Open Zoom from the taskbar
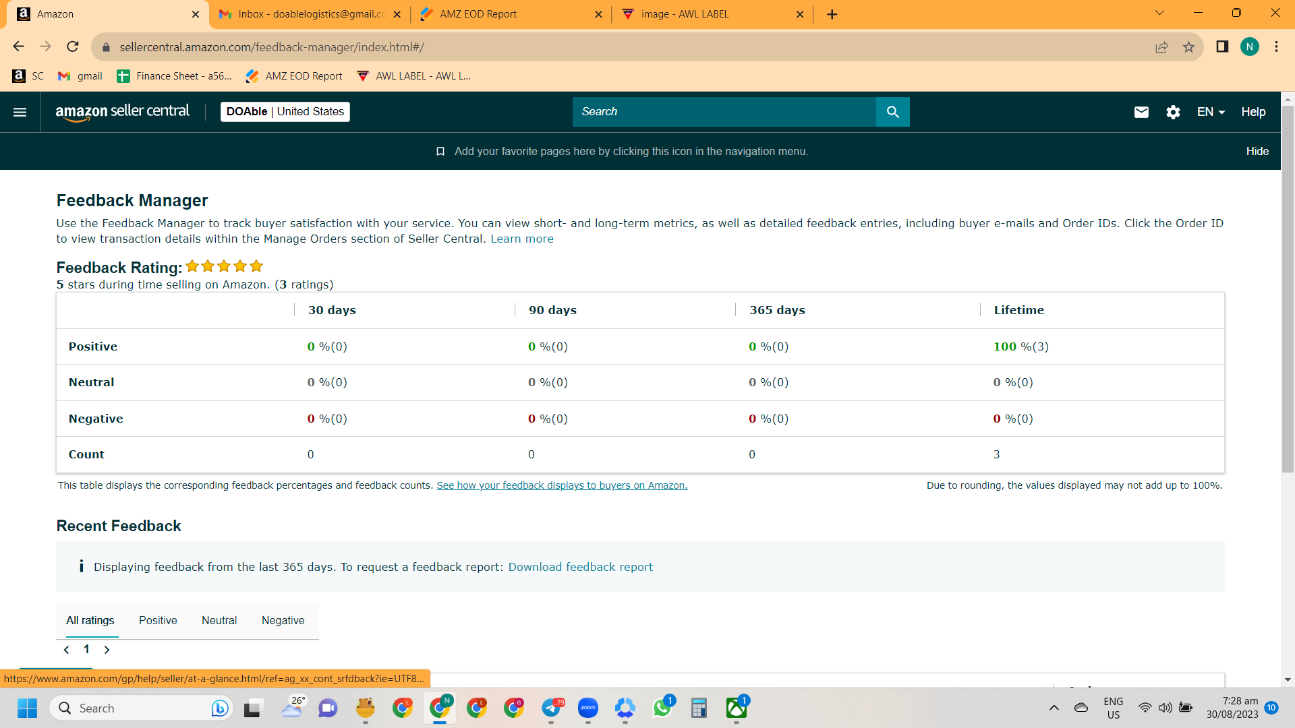Screen dimensions: 1295x728 click(588, 708)
